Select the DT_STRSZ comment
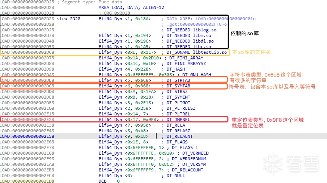The image size is (327, 183). (177, 91)
